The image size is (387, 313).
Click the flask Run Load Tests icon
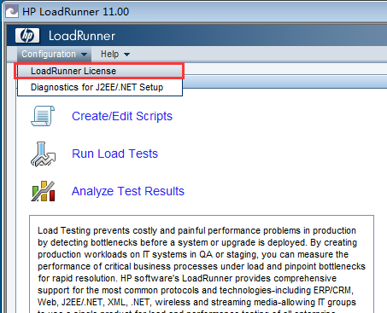pyautogui.click(x=43, y=154)
